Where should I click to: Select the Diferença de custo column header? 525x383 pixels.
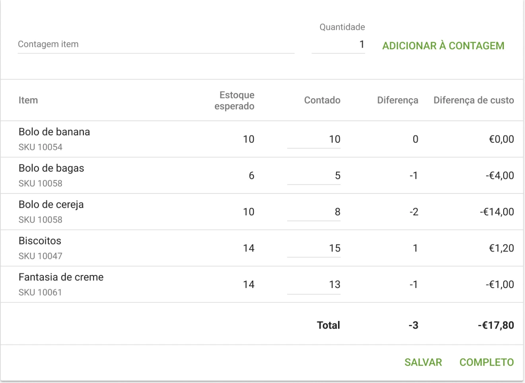coord(473,101)
